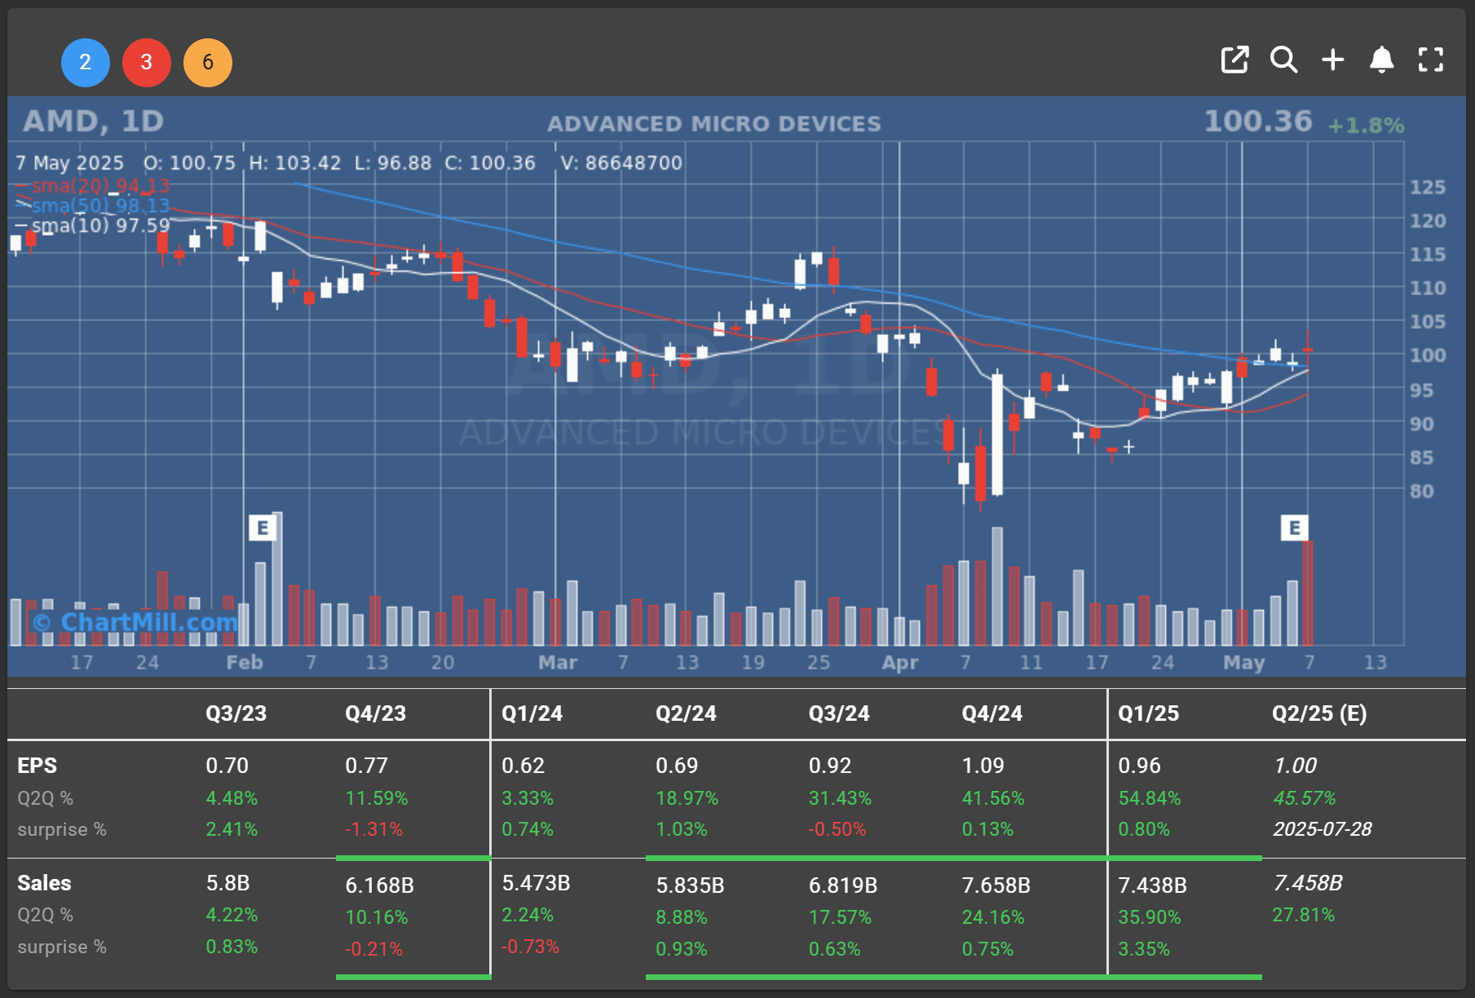
Task: Click Sales value 5.835B
Action: [x=691, y=885]
